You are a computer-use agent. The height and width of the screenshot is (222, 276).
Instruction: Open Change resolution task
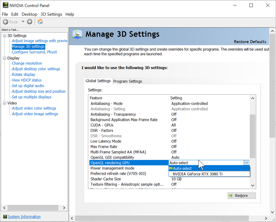pyautogui.click(x=27, y=63)
